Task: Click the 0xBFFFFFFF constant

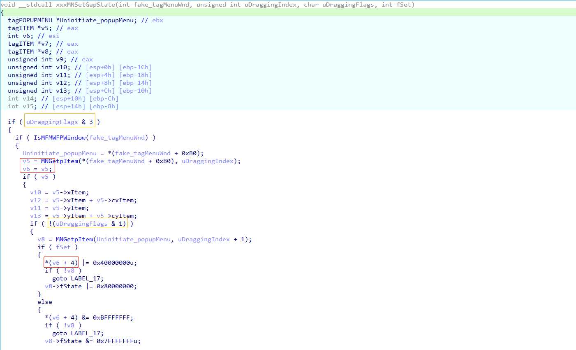Action: pos(111,317)
